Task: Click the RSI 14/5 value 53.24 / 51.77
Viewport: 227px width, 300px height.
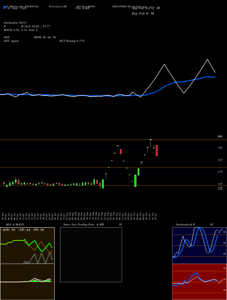Action: [35, 26]
